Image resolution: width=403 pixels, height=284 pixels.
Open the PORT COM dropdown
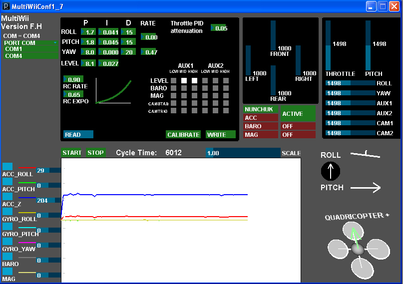click(x=30, y=43)
